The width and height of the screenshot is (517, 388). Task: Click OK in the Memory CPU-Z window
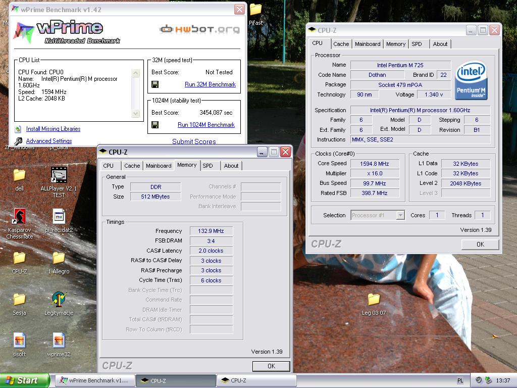coord(271,366)
